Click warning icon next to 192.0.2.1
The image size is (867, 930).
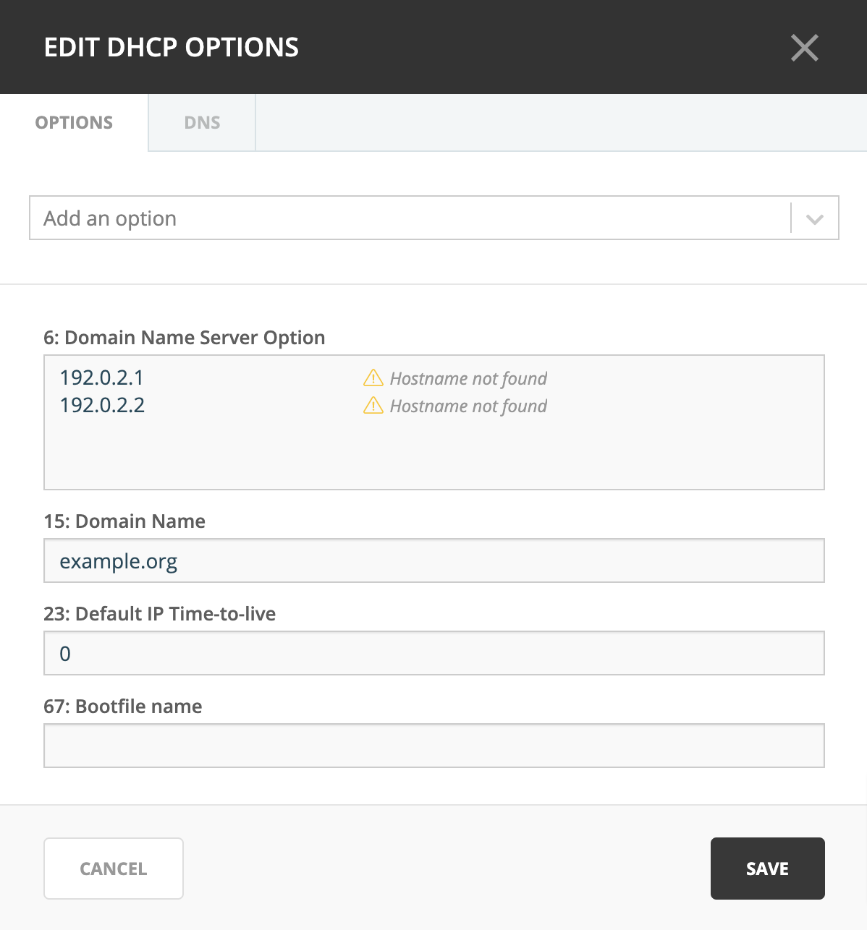point(373,377)
